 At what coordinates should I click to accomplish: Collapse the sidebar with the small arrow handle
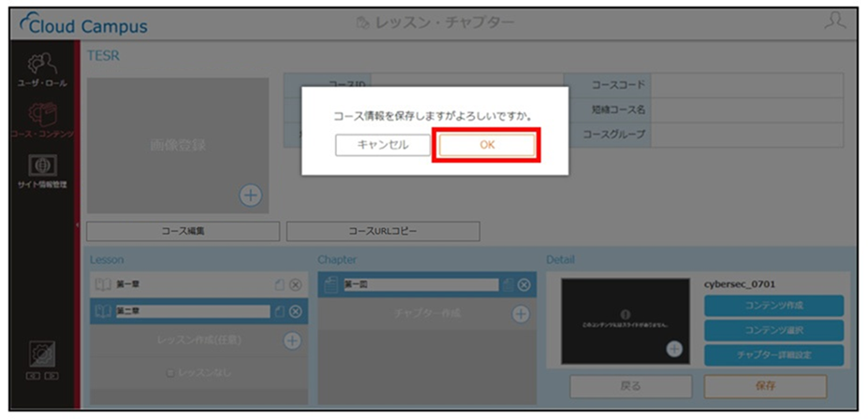point(78,225)
